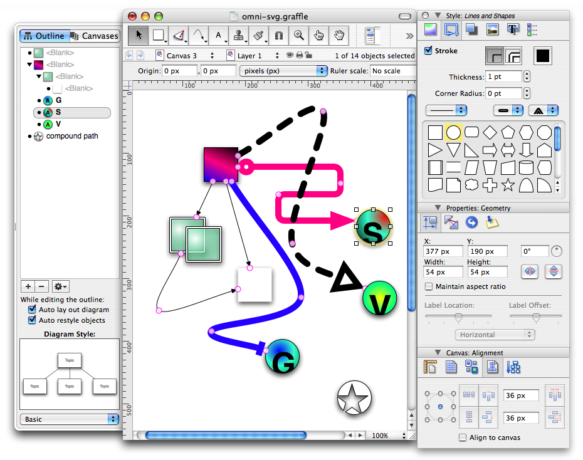Viewport: 583px width, 460px height.
Task: Collapse the Canvas: Alignment section
Action: [438, 352]
